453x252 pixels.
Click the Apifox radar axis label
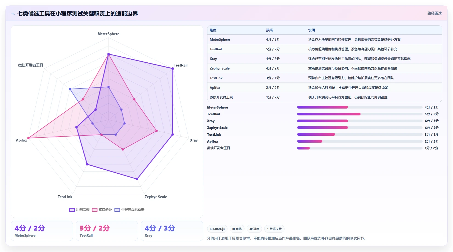pyautogui.click(x=21, y=140)
